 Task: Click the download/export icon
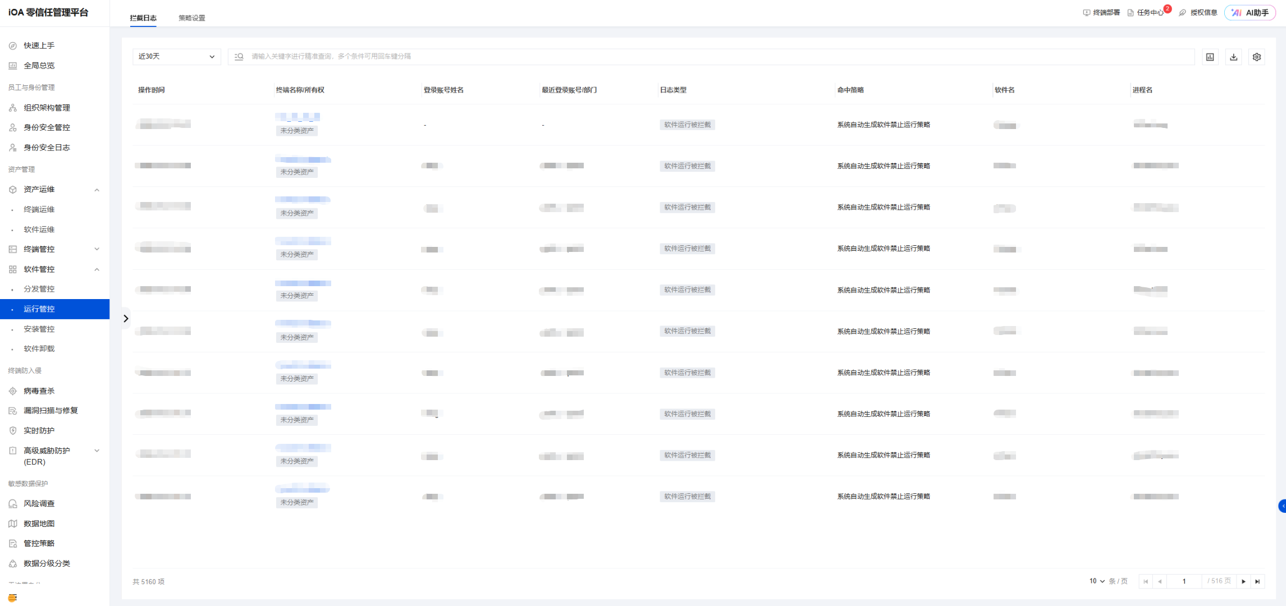1233,57
